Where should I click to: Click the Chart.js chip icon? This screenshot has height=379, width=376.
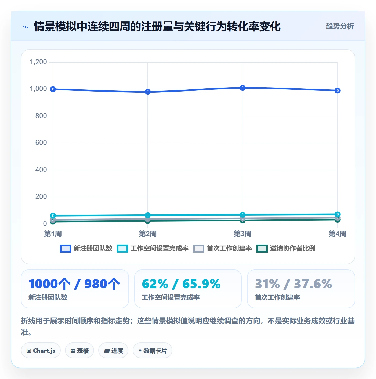[x=29, y=351]
